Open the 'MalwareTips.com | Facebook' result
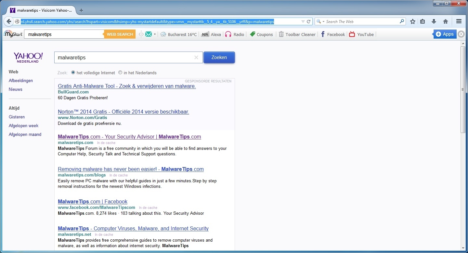 93,201
